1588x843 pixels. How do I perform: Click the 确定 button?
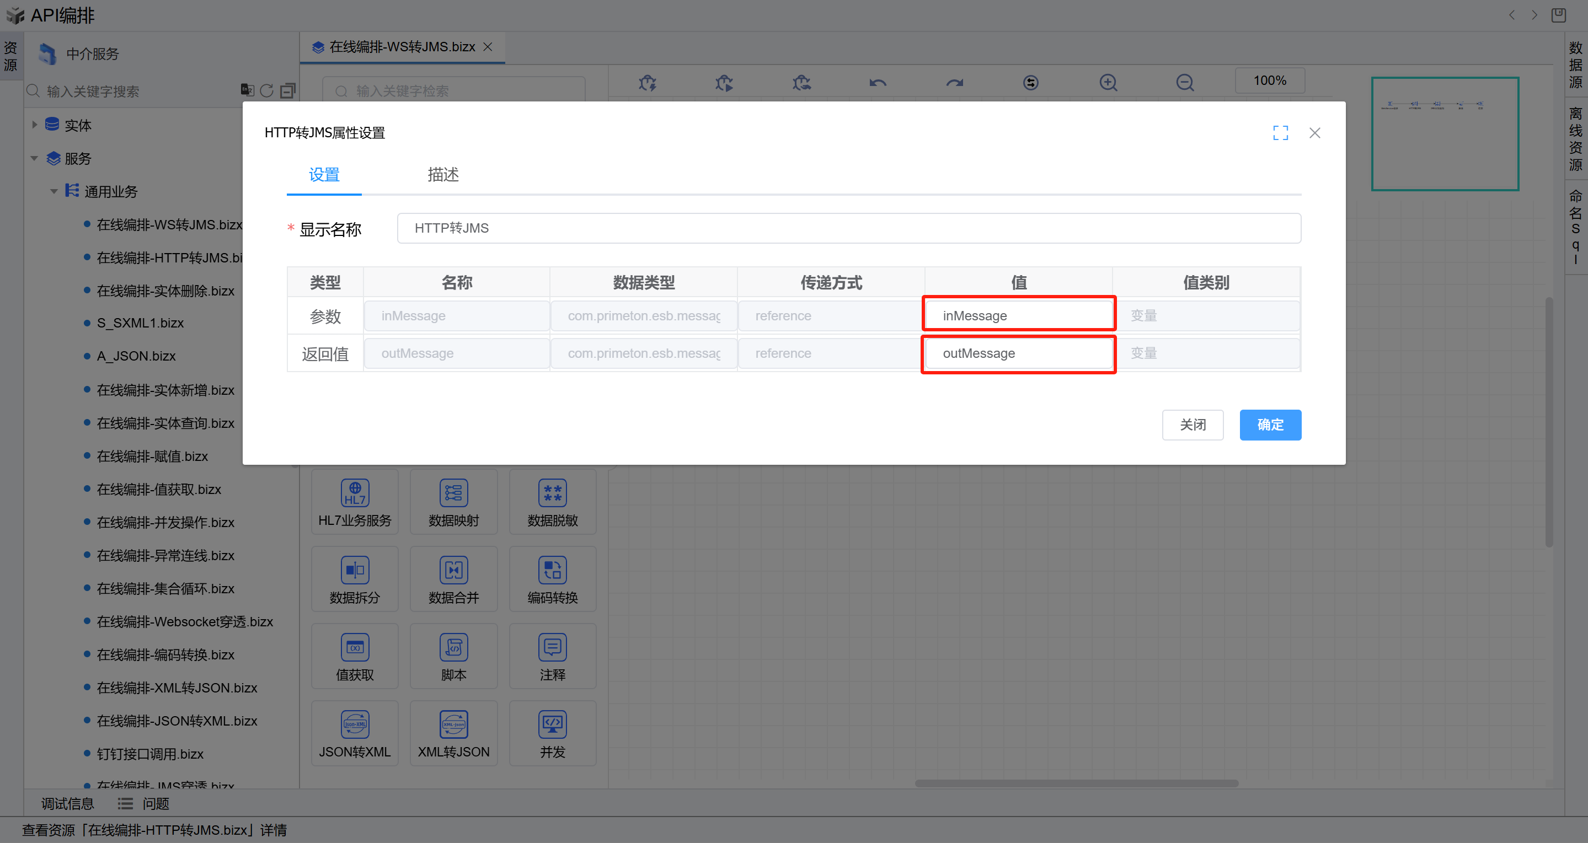point(1270,425)
